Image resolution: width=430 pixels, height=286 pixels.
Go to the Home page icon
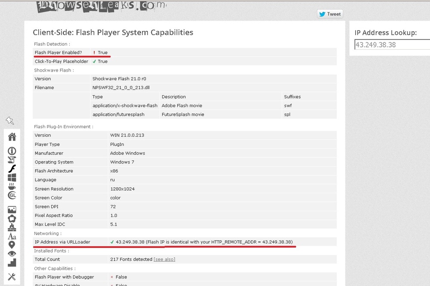point(12,137)
